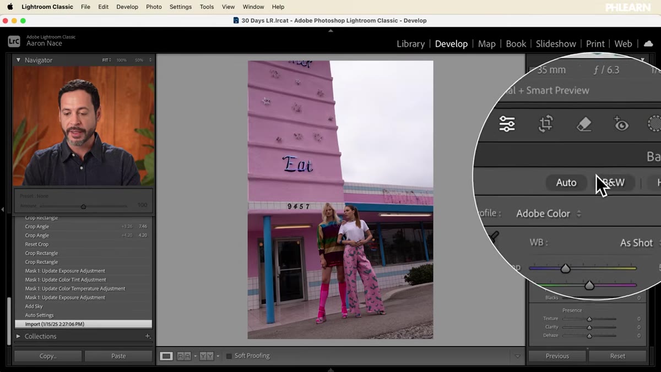Select the Develop module tab
Viewport: 661px width, 372px height.
click(x=451, y=43)
